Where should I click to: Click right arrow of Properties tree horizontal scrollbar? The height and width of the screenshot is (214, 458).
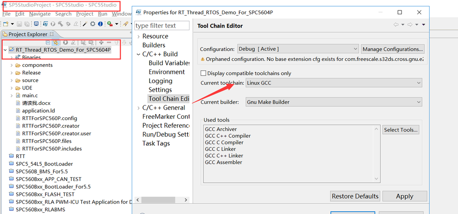(x=186, y=200)
